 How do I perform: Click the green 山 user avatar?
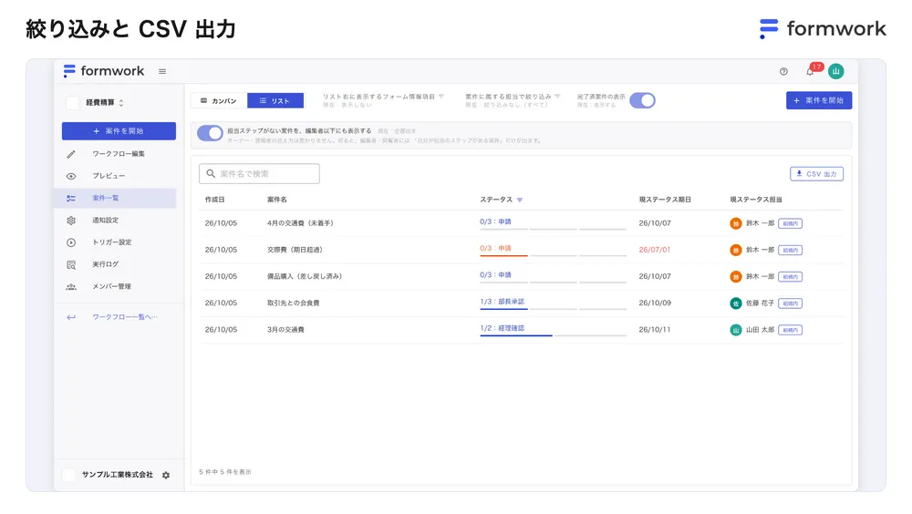pyautogui.click(x=835, y=71)
